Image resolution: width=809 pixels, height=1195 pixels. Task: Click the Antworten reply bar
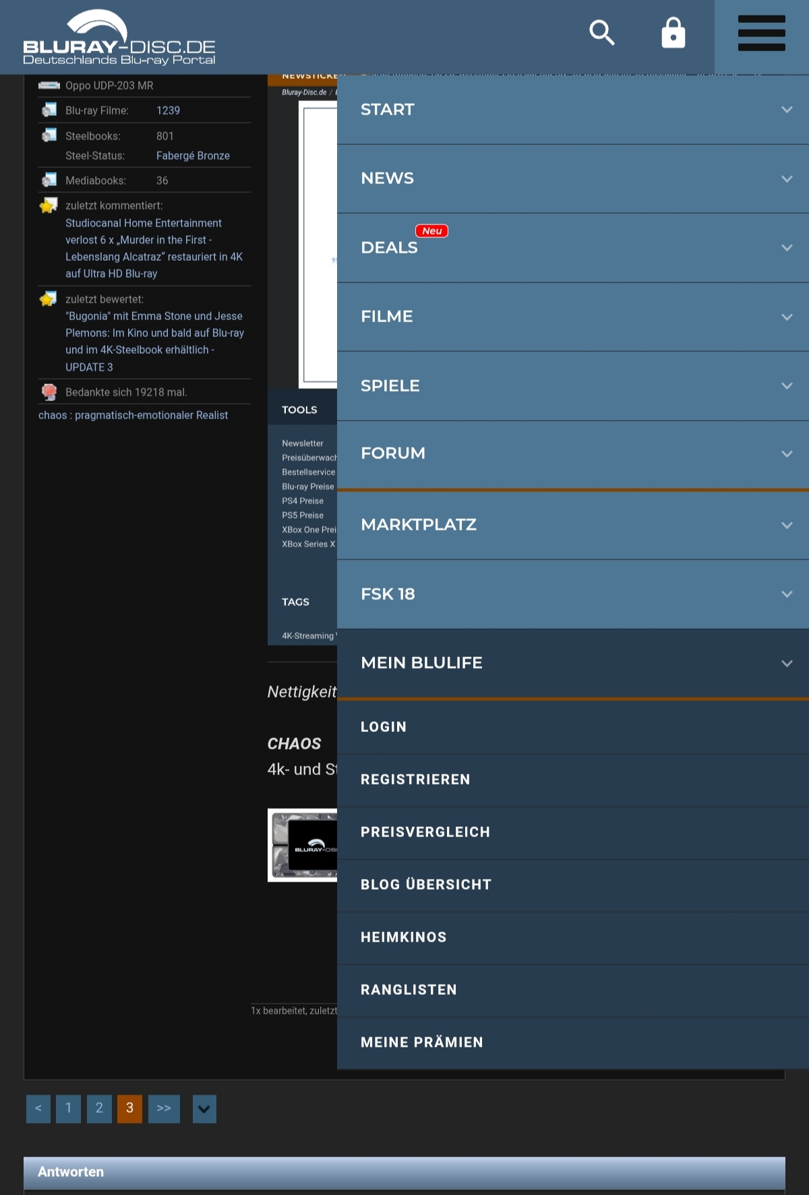click(404, 1172)
